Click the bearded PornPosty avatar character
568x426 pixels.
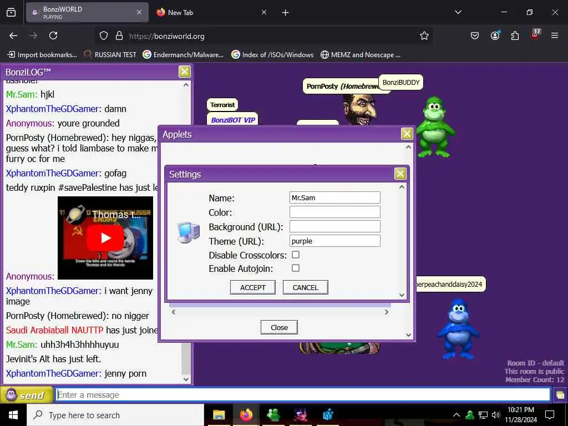click(x=359, y=110)
